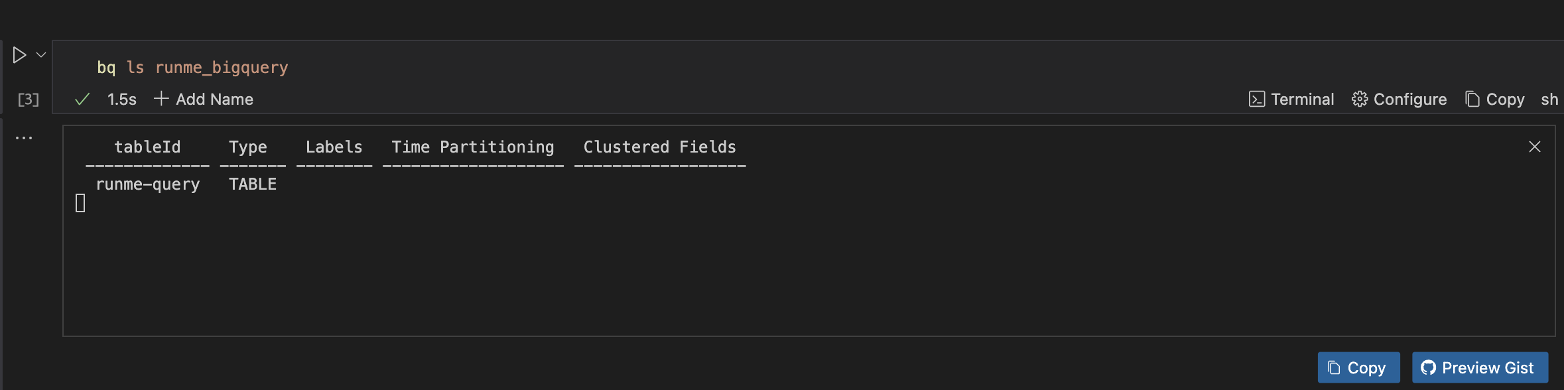The width and height of the screenshot is (1564, 390).
Task: Open the sh language selector
Action: pyautogui.click(x=1551, y=98)
